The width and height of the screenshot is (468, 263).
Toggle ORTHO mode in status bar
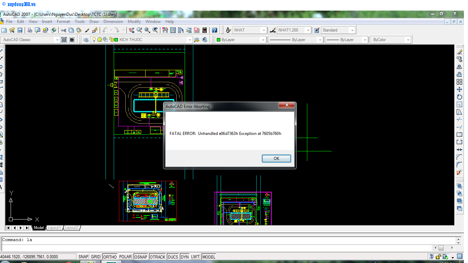tap(110, 257)
